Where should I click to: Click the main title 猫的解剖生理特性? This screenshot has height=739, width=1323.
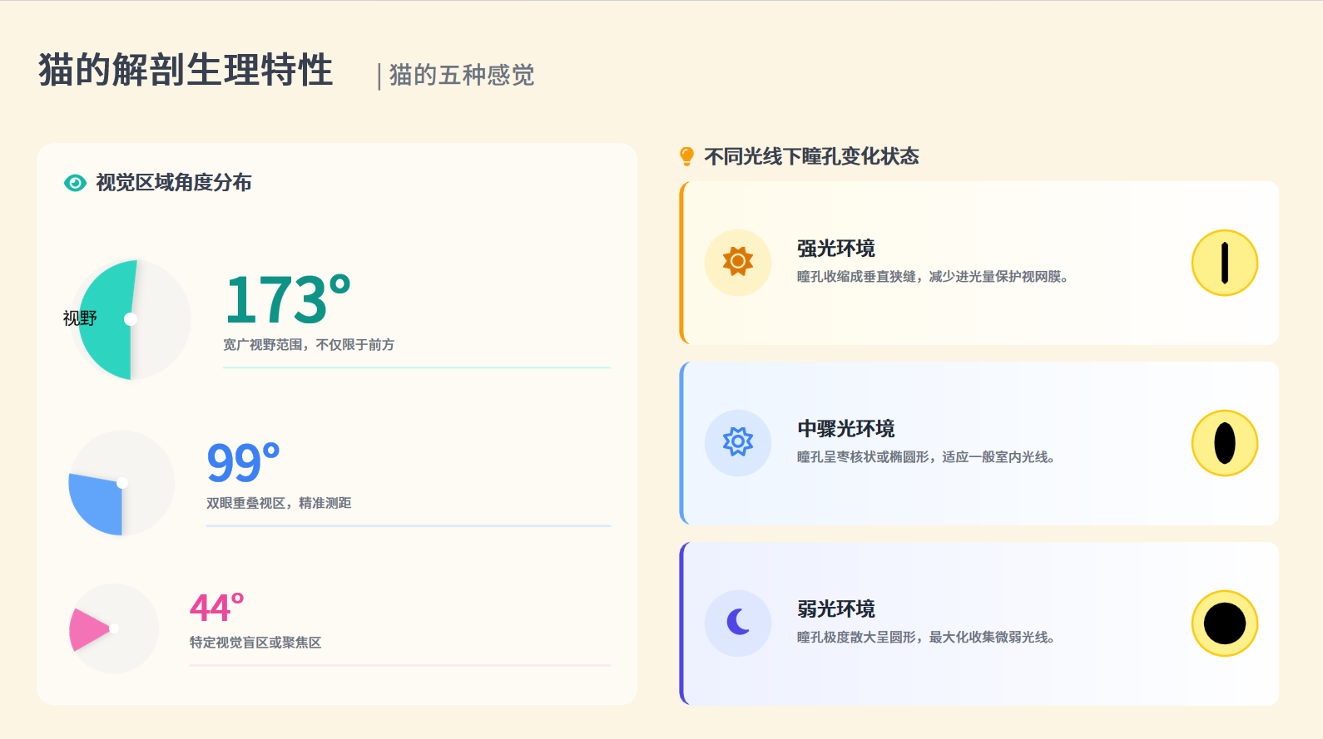(x=186, y=70)
